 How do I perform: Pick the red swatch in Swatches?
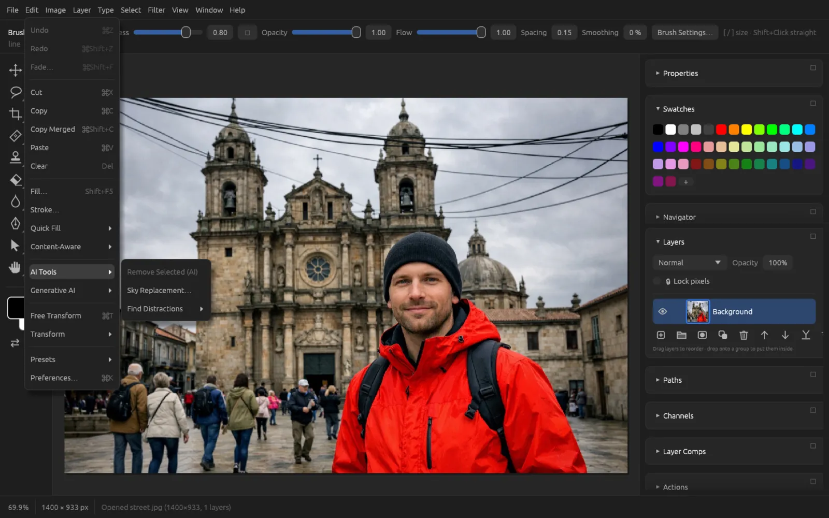721,129
